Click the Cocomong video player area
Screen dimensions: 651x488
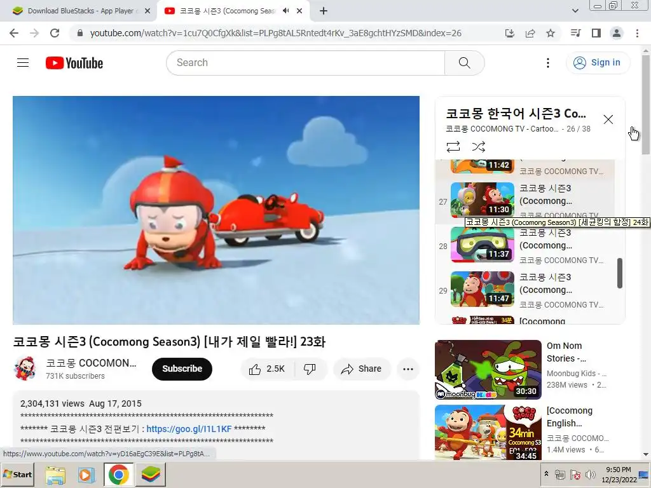click(x=216, y=210)
